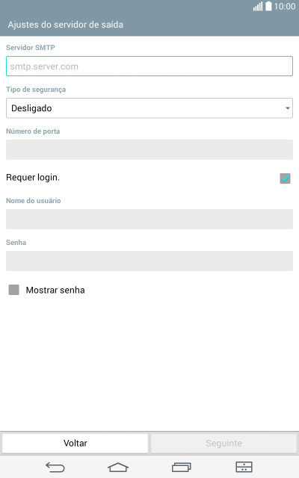Tap the 10:00 clock in status bar

coord(285,7)
